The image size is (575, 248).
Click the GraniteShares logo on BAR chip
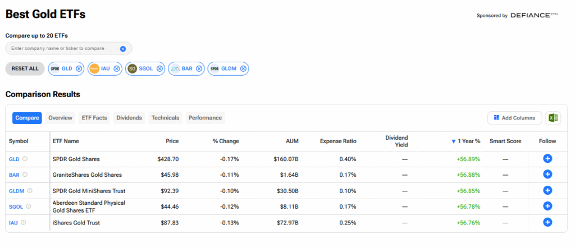click(x=175, y=68)
